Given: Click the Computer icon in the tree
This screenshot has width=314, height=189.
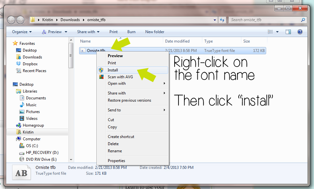Looking at the screenshot, I should point(19,139).
